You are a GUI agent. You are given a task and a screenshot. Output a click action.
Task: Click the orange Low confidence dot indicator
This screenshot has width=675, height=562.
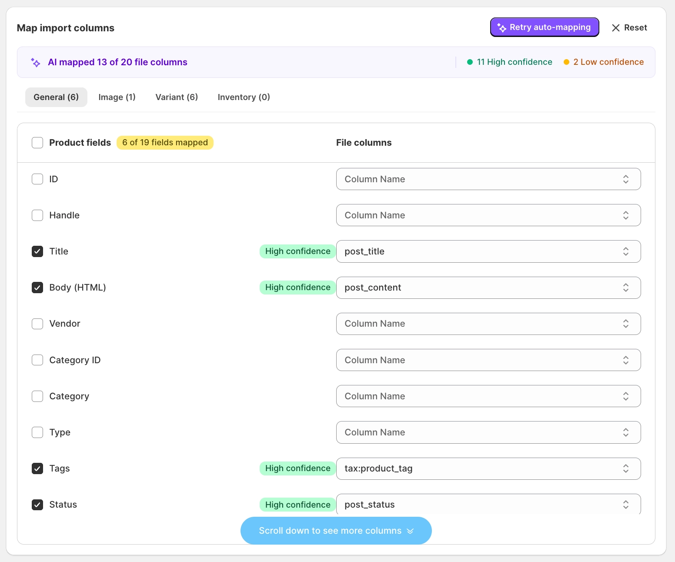566,62
